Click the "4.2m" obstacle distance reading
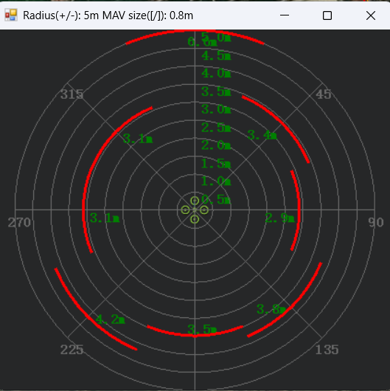Image resolution: width=390 pixels, height=391 pixels. [x=110, y=319]
